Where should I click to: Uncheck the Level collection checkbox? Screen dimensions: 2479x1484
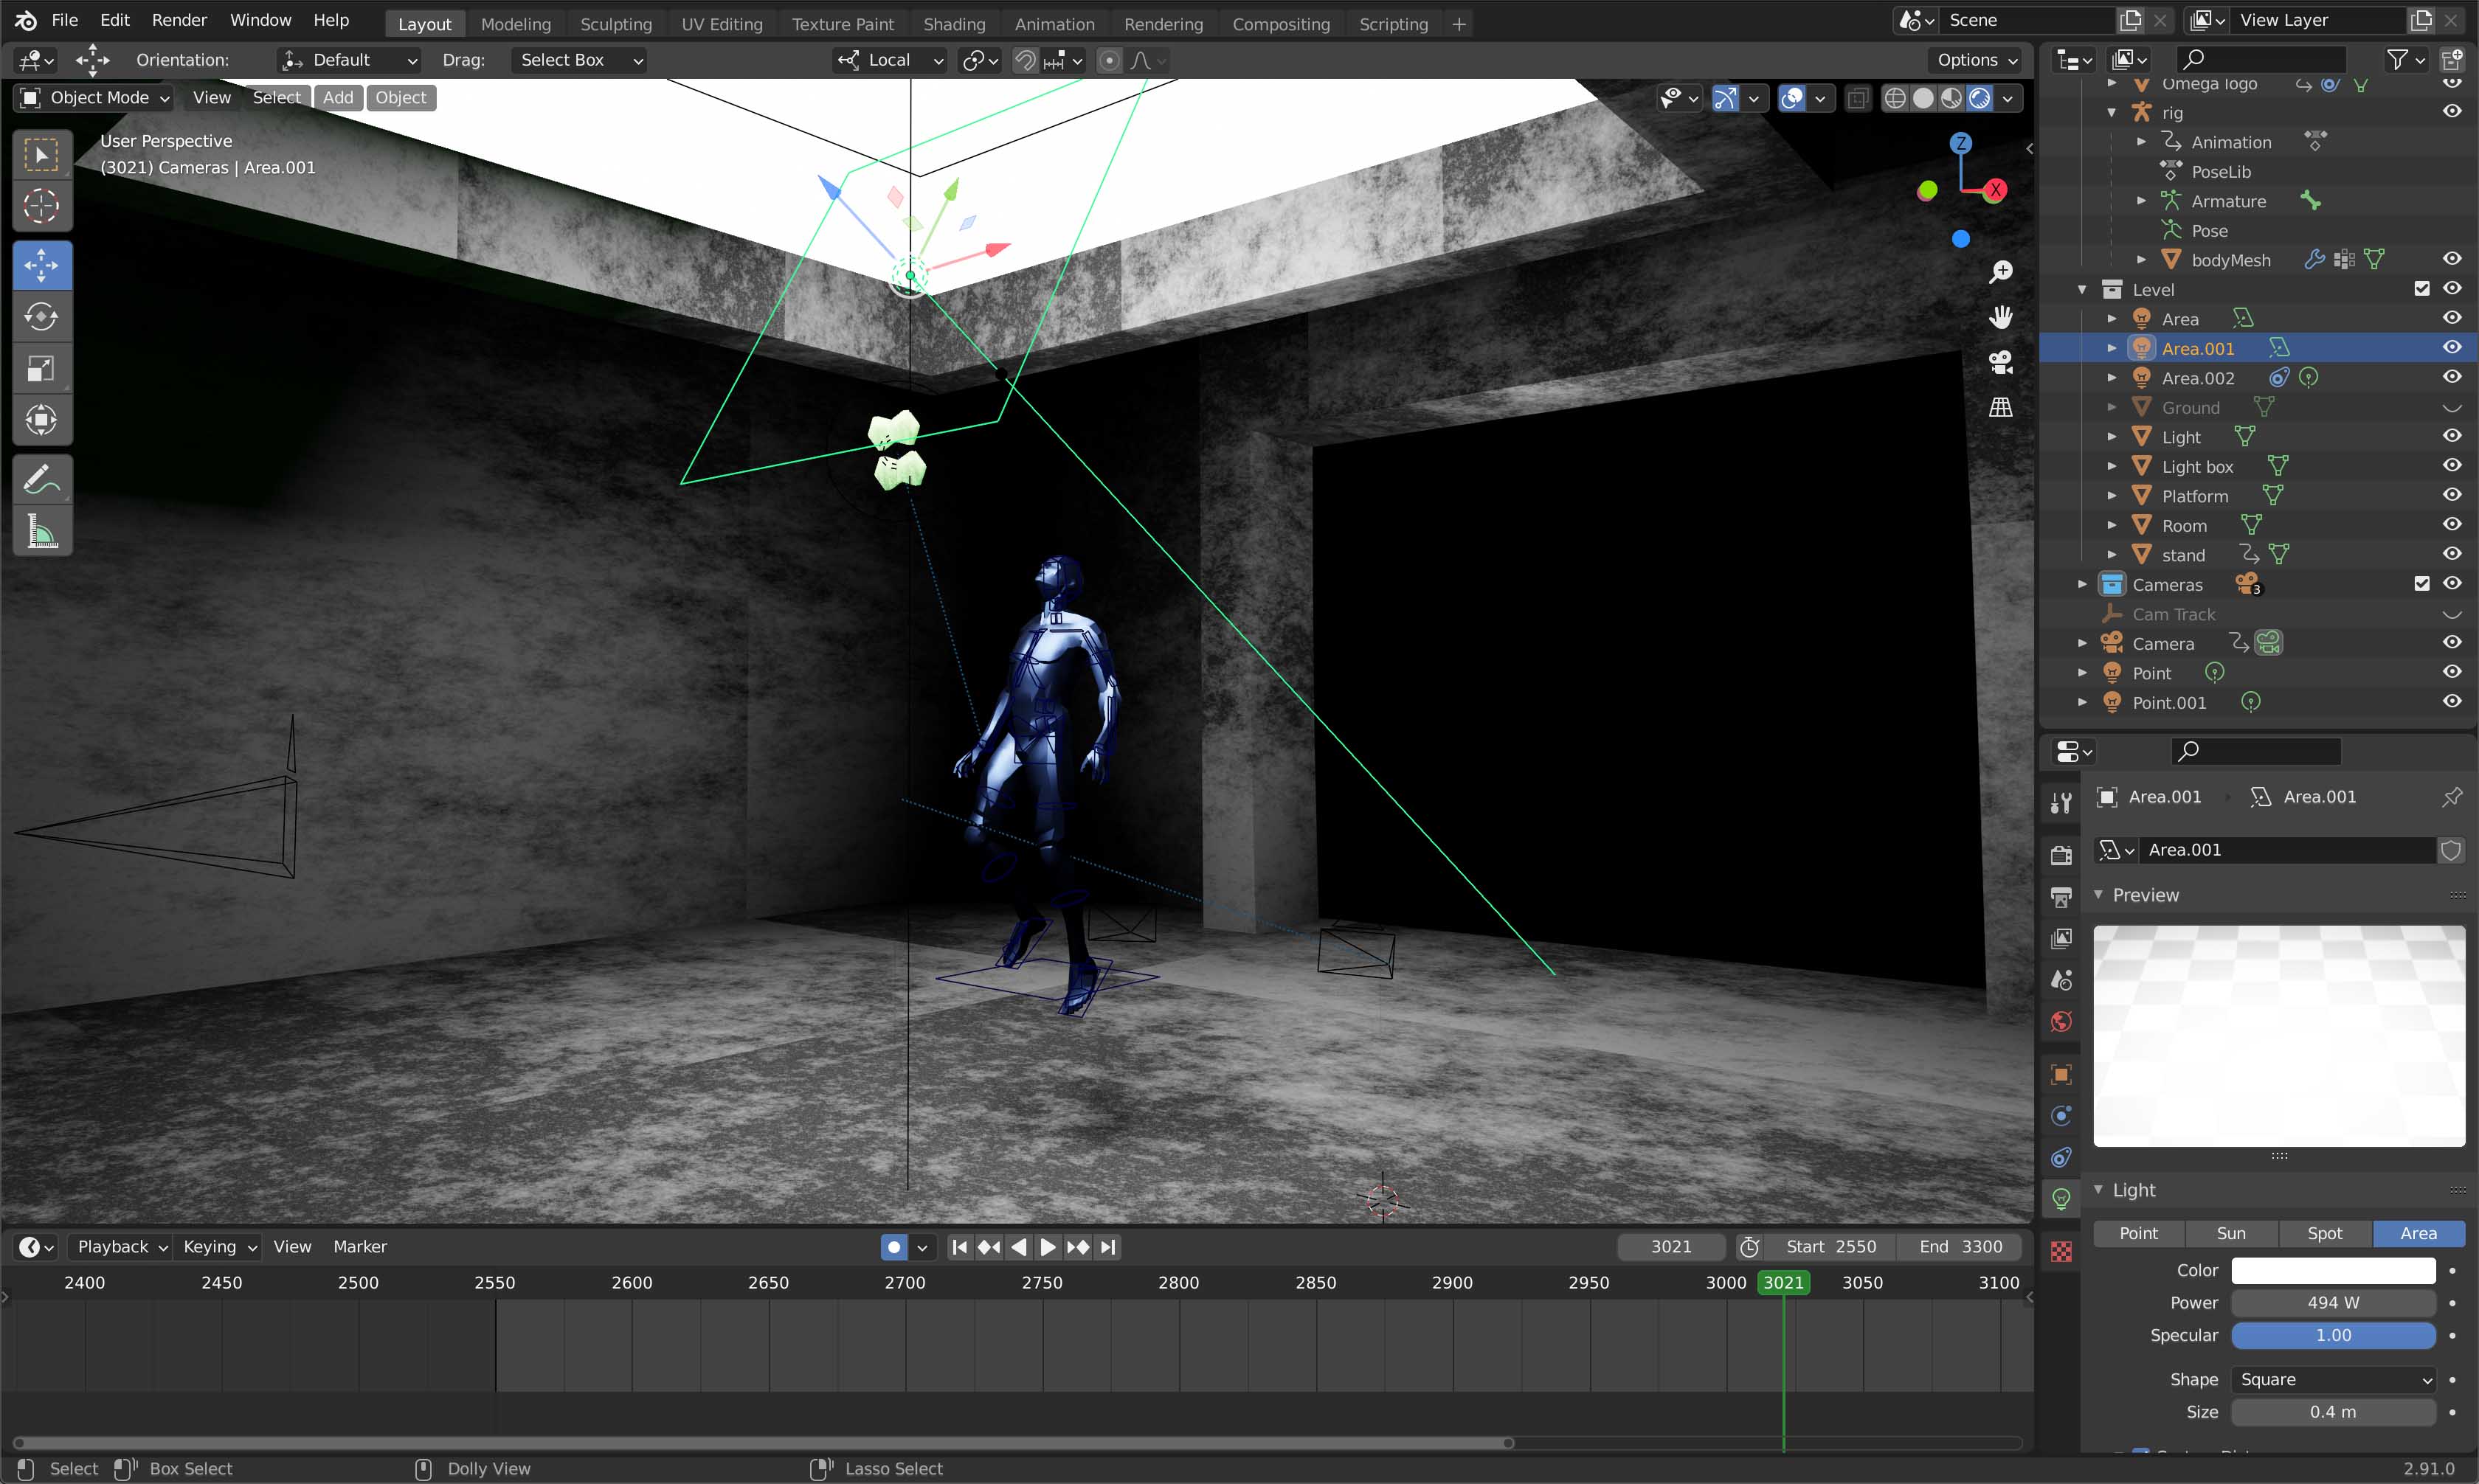[2422, 288]
